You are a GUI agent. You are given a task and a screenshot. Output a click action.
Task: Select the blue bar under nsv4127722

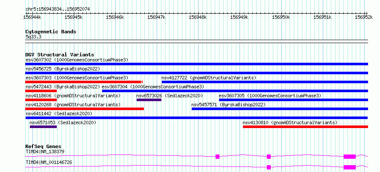265,82
